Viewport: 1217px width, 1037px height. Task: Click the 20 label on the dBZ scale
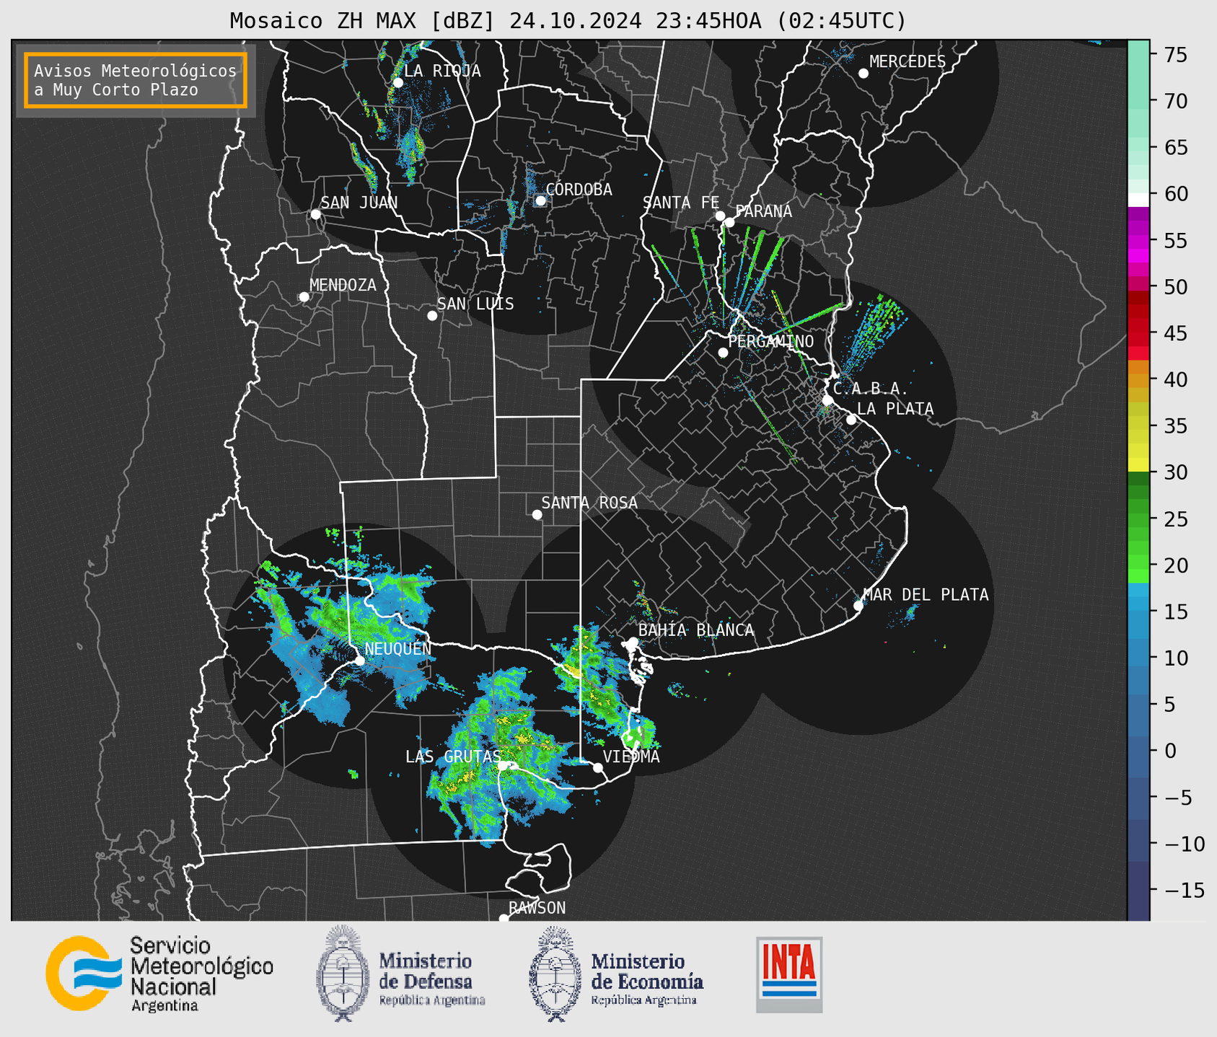(x=1175, y=565)
